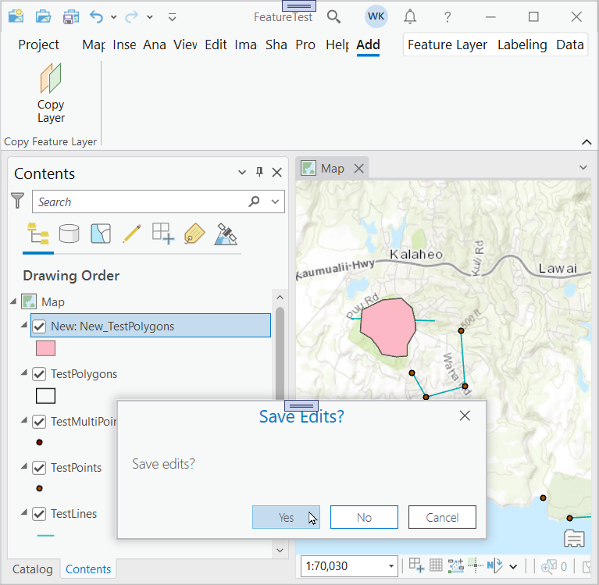This screenshot has height=585, width=599.
Task: Click the pink New_TestPolygons symbol swatch
Action: click(45, 348)
